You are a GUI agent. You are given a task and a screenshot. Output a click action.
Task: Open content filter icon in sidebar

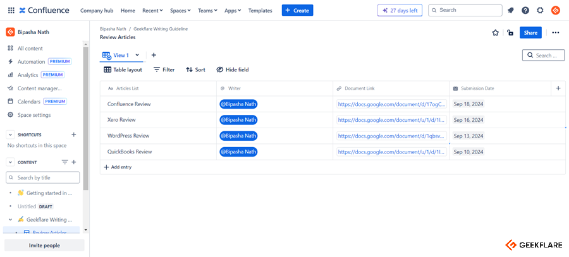point(64,162)
